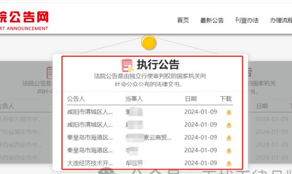The width and height of the screenshot is (292, 174).
Task: Open the 办理流程 menu item
Action: pos(281,20)
